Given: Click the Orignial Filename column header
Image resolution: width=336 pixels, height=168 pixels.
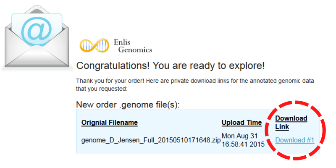Looking at the screenshot, I should tap(109, 123).
